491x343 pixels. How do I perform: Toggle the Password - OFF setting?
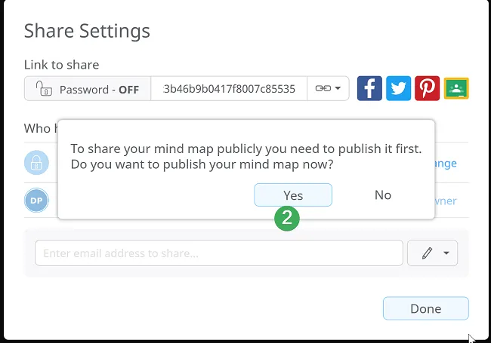click(x=88, y=89)
